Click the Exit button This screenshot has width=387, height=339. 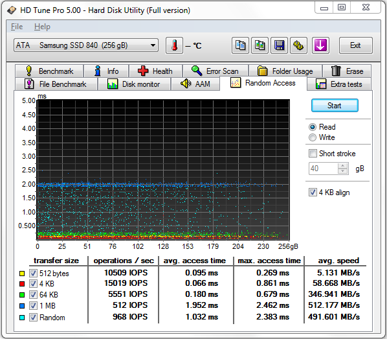coord(356,45)
